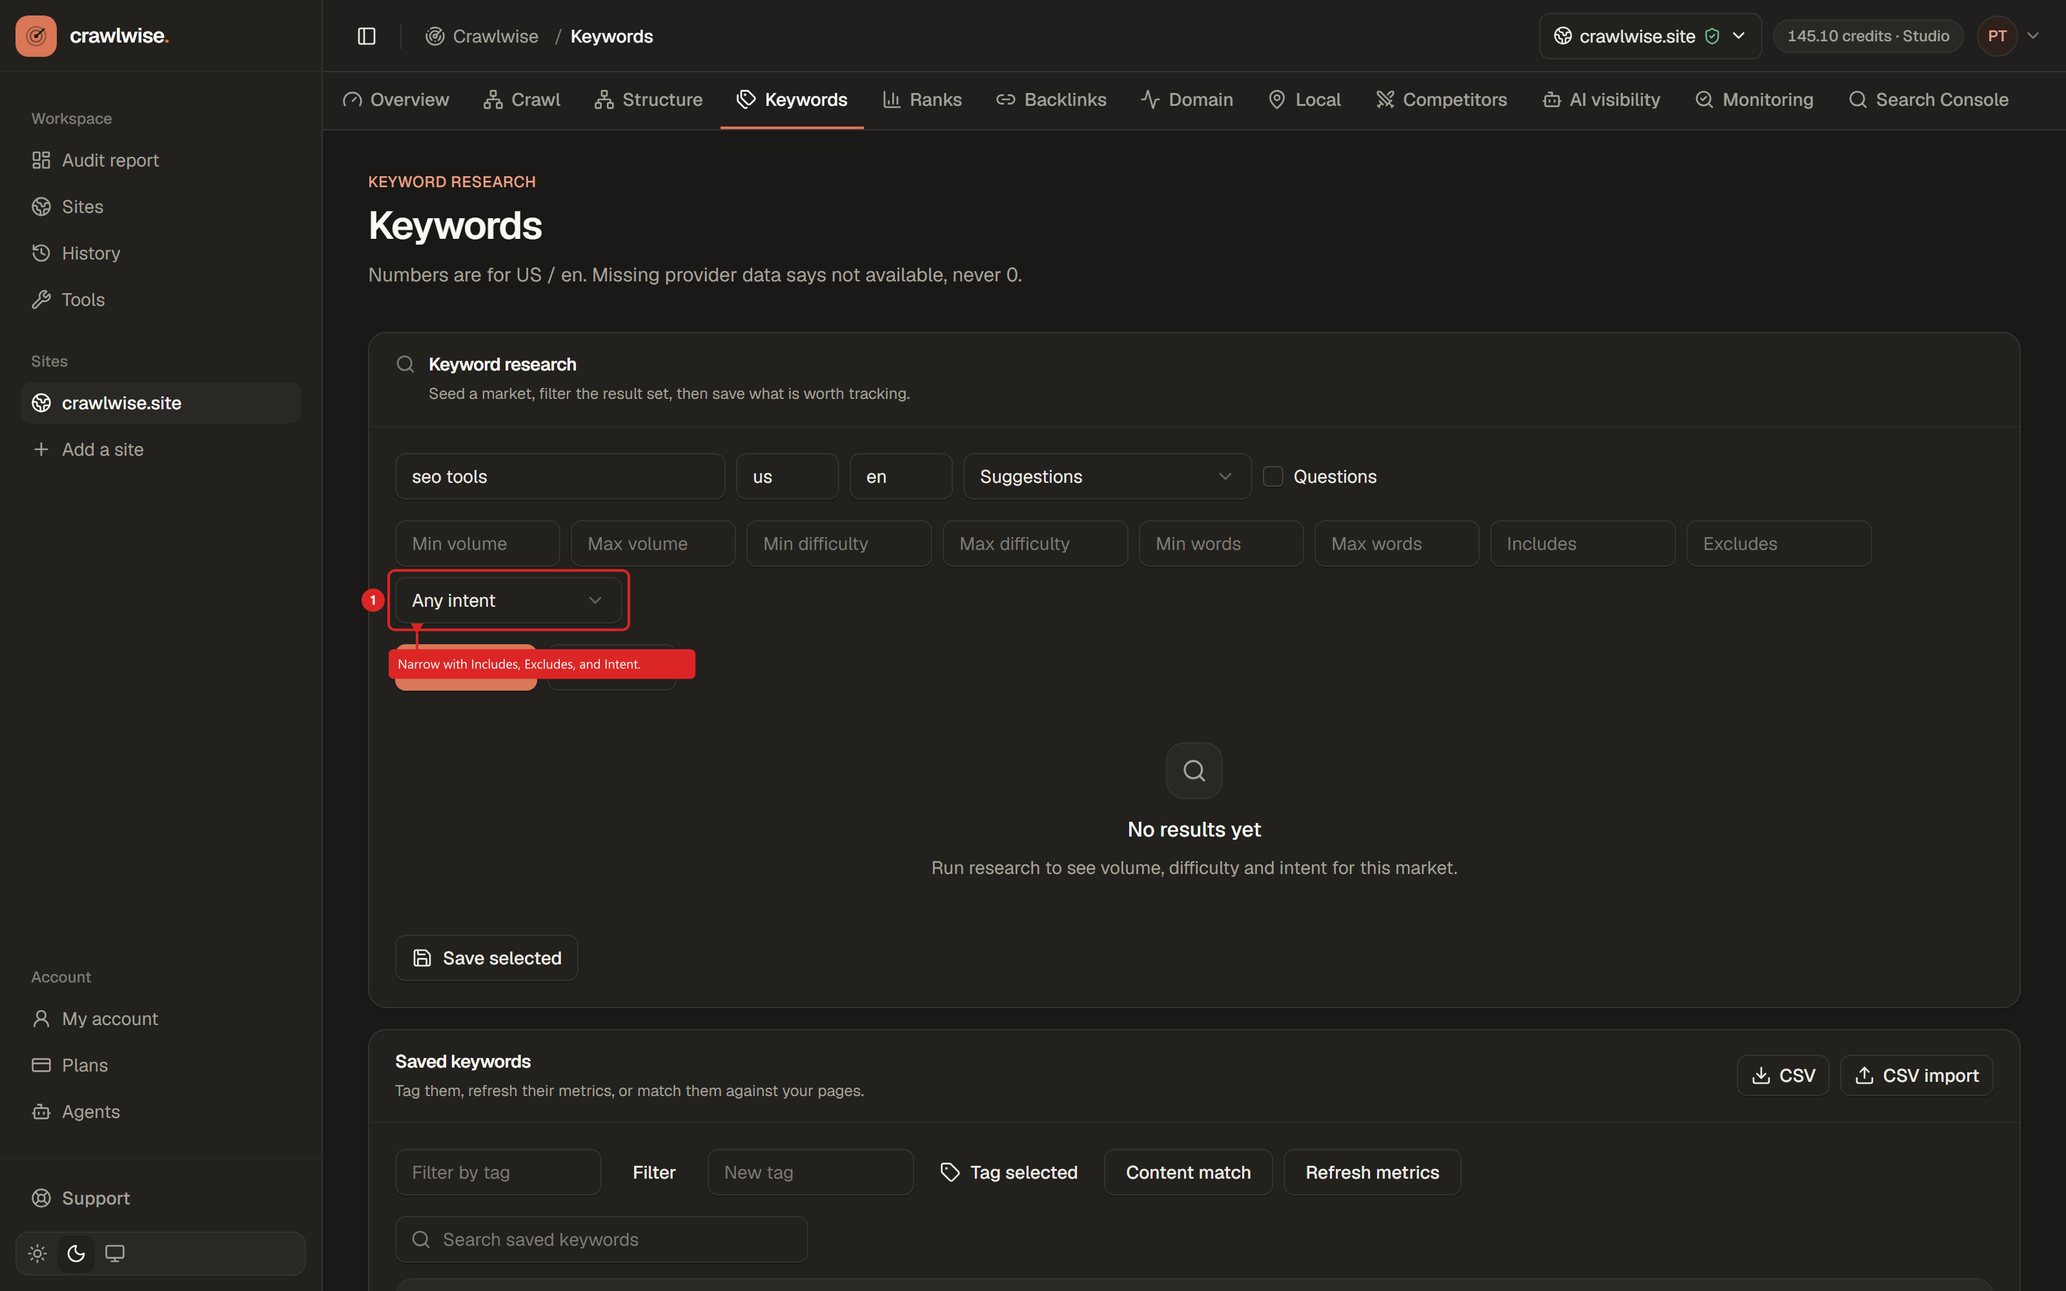Open Plans page
Viewport: 2066px width, 1291px height.
(x=161, y=1066)
